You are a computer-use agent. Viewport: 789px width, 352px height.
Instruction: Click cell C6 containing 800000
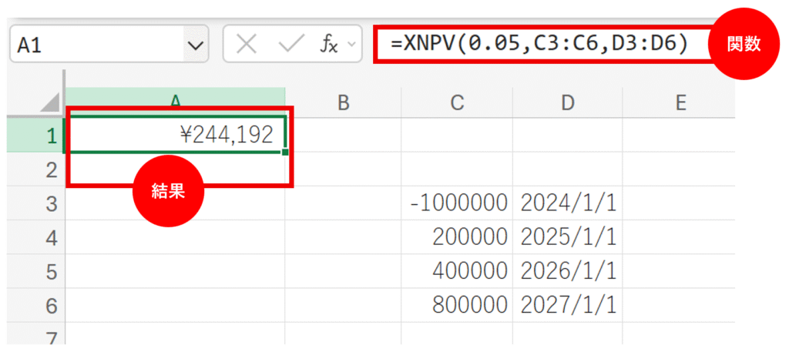coord(458,306)
